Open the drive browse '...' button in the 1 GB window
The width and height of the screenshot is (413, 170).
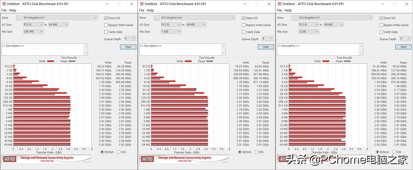pos(157,18)
